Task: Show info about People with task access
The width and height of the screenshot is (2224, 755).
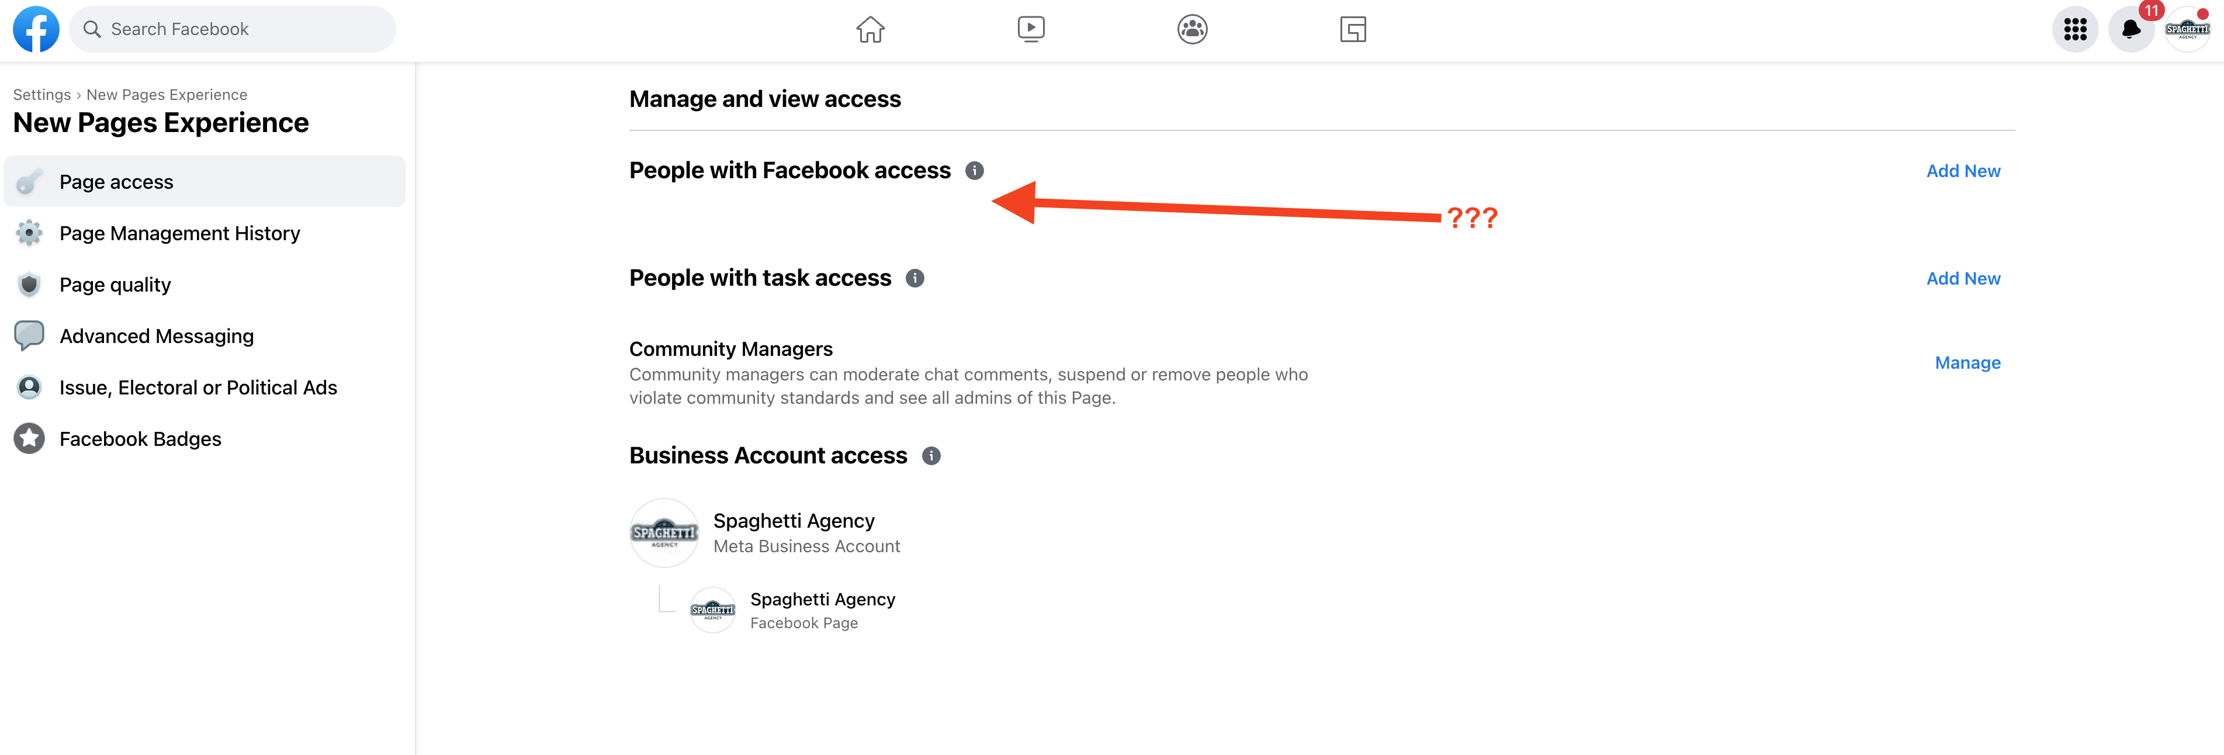Action: [915, 278]
